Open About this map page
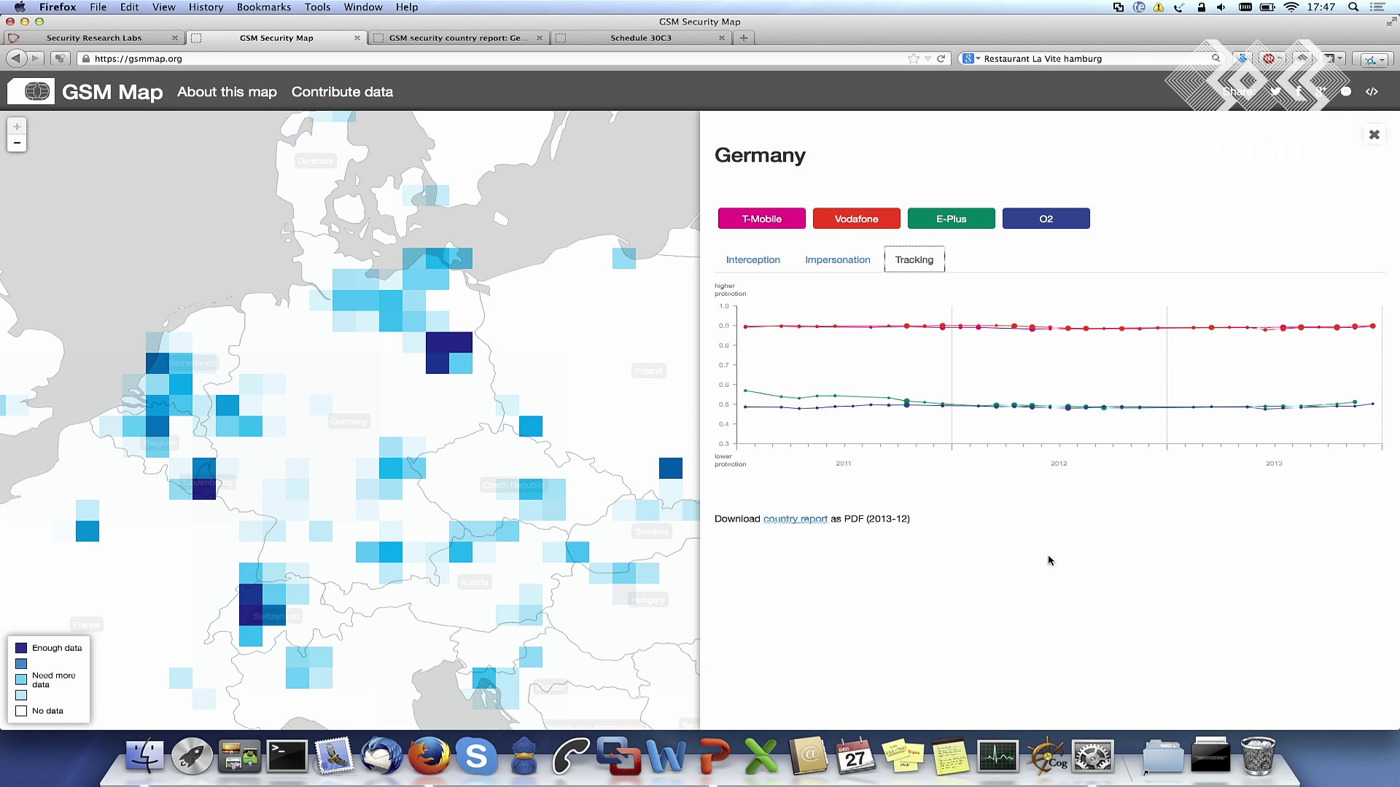Screen dimensions: 1400x787 coord(227,92)
